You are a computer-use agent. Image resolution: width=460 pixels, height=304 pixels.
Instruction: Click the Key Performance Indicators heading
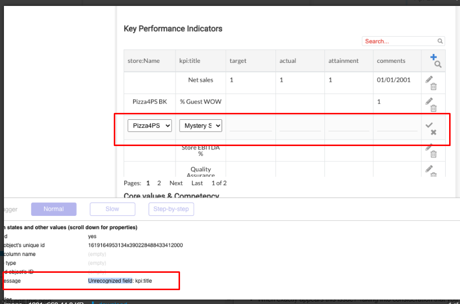(173, 29)
